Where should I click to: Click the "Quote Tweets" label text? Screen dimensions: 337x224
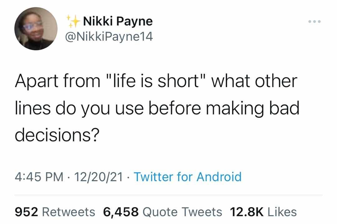coord(182,212)
